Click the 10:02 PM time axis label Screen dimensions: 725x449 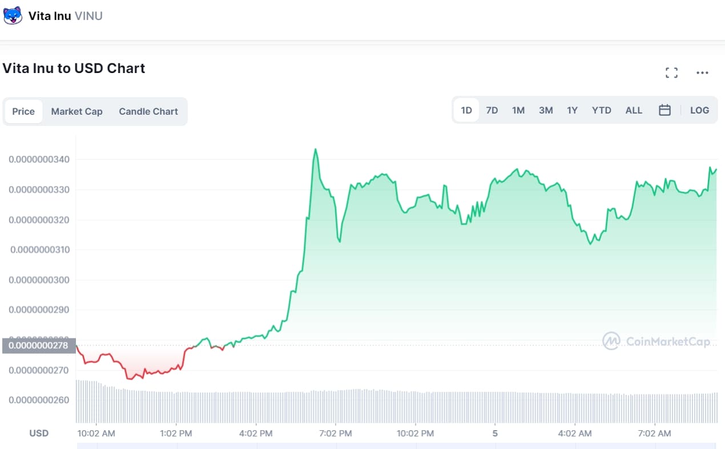[x=416, y=434]
